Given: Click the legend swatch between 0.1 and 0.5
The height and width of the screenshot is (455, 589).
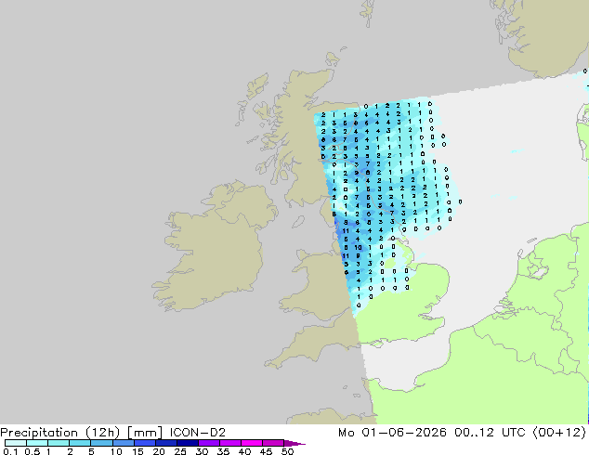Looking at the screenshot, I should pos(16,443).
